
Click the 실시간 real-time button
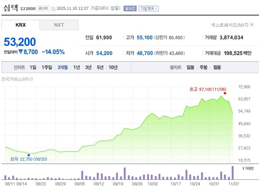(129, 8)
